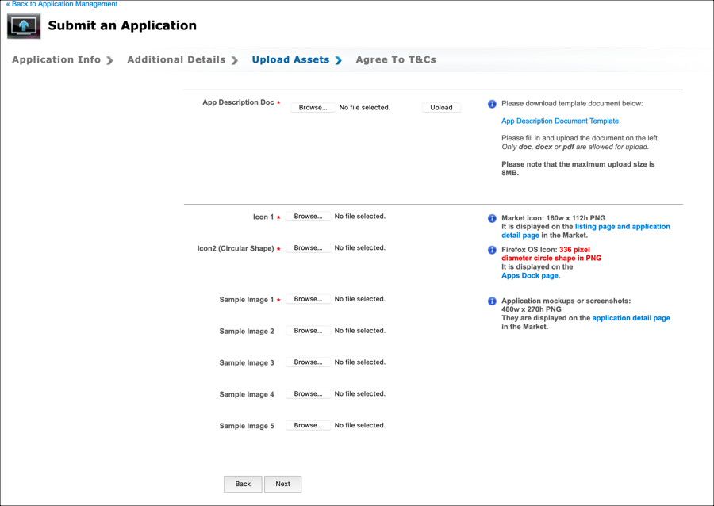Click the Submit an Application upload icon
The width and height of the screenshot is (714, 506).
(24, 26)
